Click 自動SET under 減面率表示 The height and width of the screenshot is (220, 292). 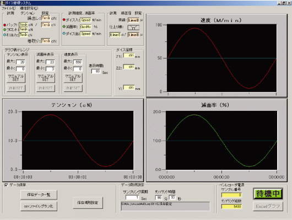click(x=46, y=88)
